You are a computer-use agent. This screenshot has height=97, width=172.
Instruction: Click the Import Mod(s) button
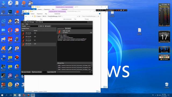(x=26, y=72)
